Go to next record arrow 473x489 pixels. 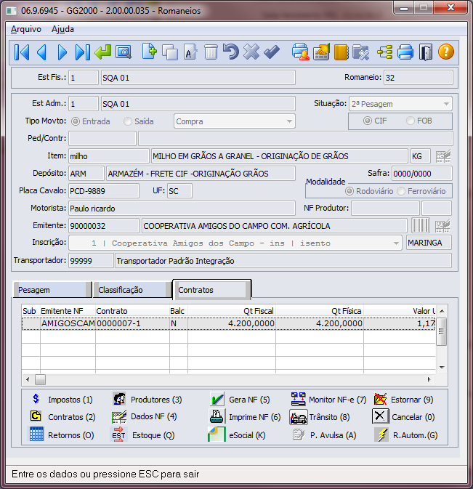pyautogui.click(x=62, y=52)
